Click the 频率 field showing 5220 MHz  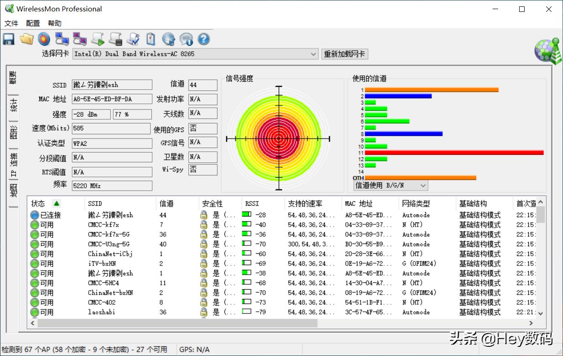(112, 186)
